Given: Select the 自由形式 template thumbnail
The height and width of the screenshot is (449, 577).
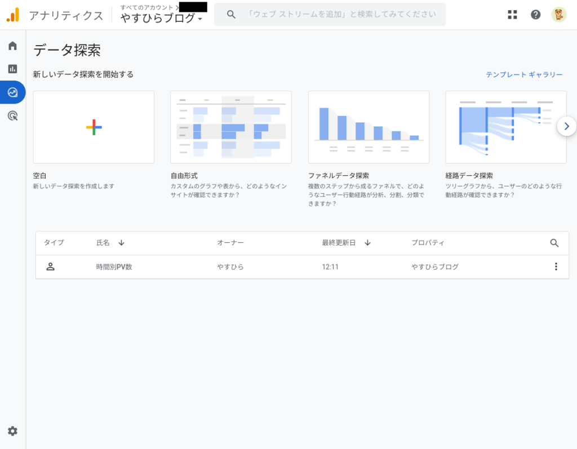Looking at the screenshot, I should click(x=230, y=127).
